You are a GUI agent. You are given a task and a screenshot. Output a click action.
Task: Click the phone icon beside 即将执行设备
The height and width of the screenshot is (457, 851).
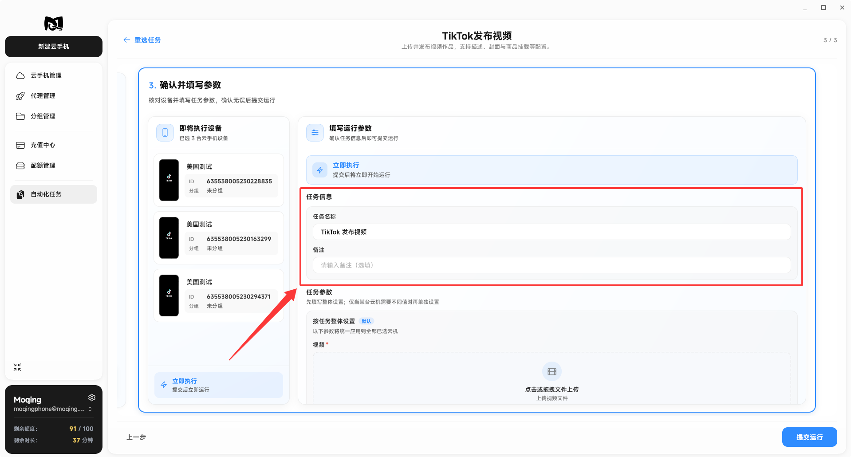[165, 133]
